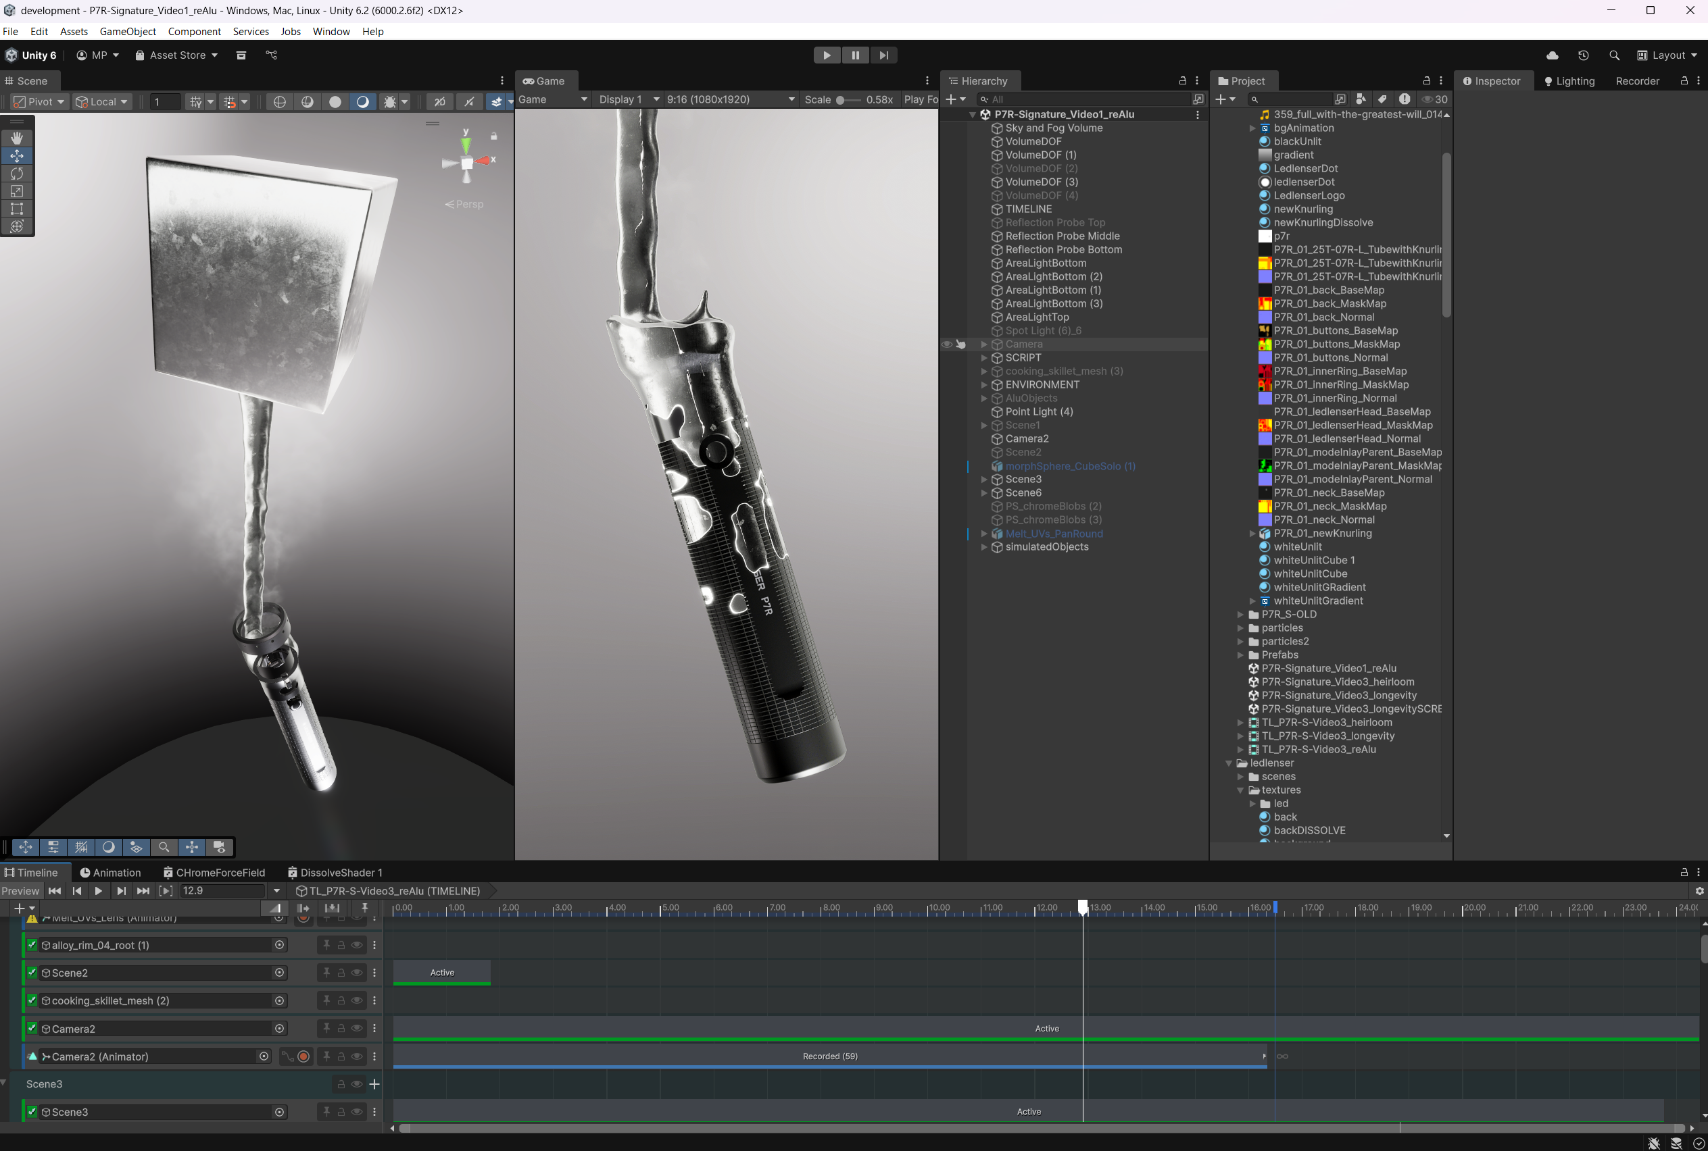Expand the SCRIPT object in Hierarchy
This screenshot has width=1708, height=1151.
(984, 357)
